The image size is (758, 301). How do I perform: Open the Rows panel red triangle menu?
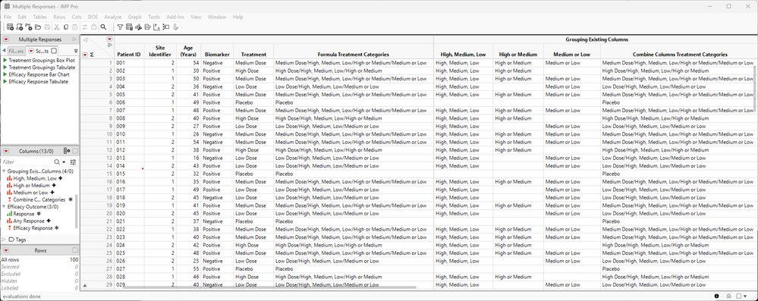(6, 250)
